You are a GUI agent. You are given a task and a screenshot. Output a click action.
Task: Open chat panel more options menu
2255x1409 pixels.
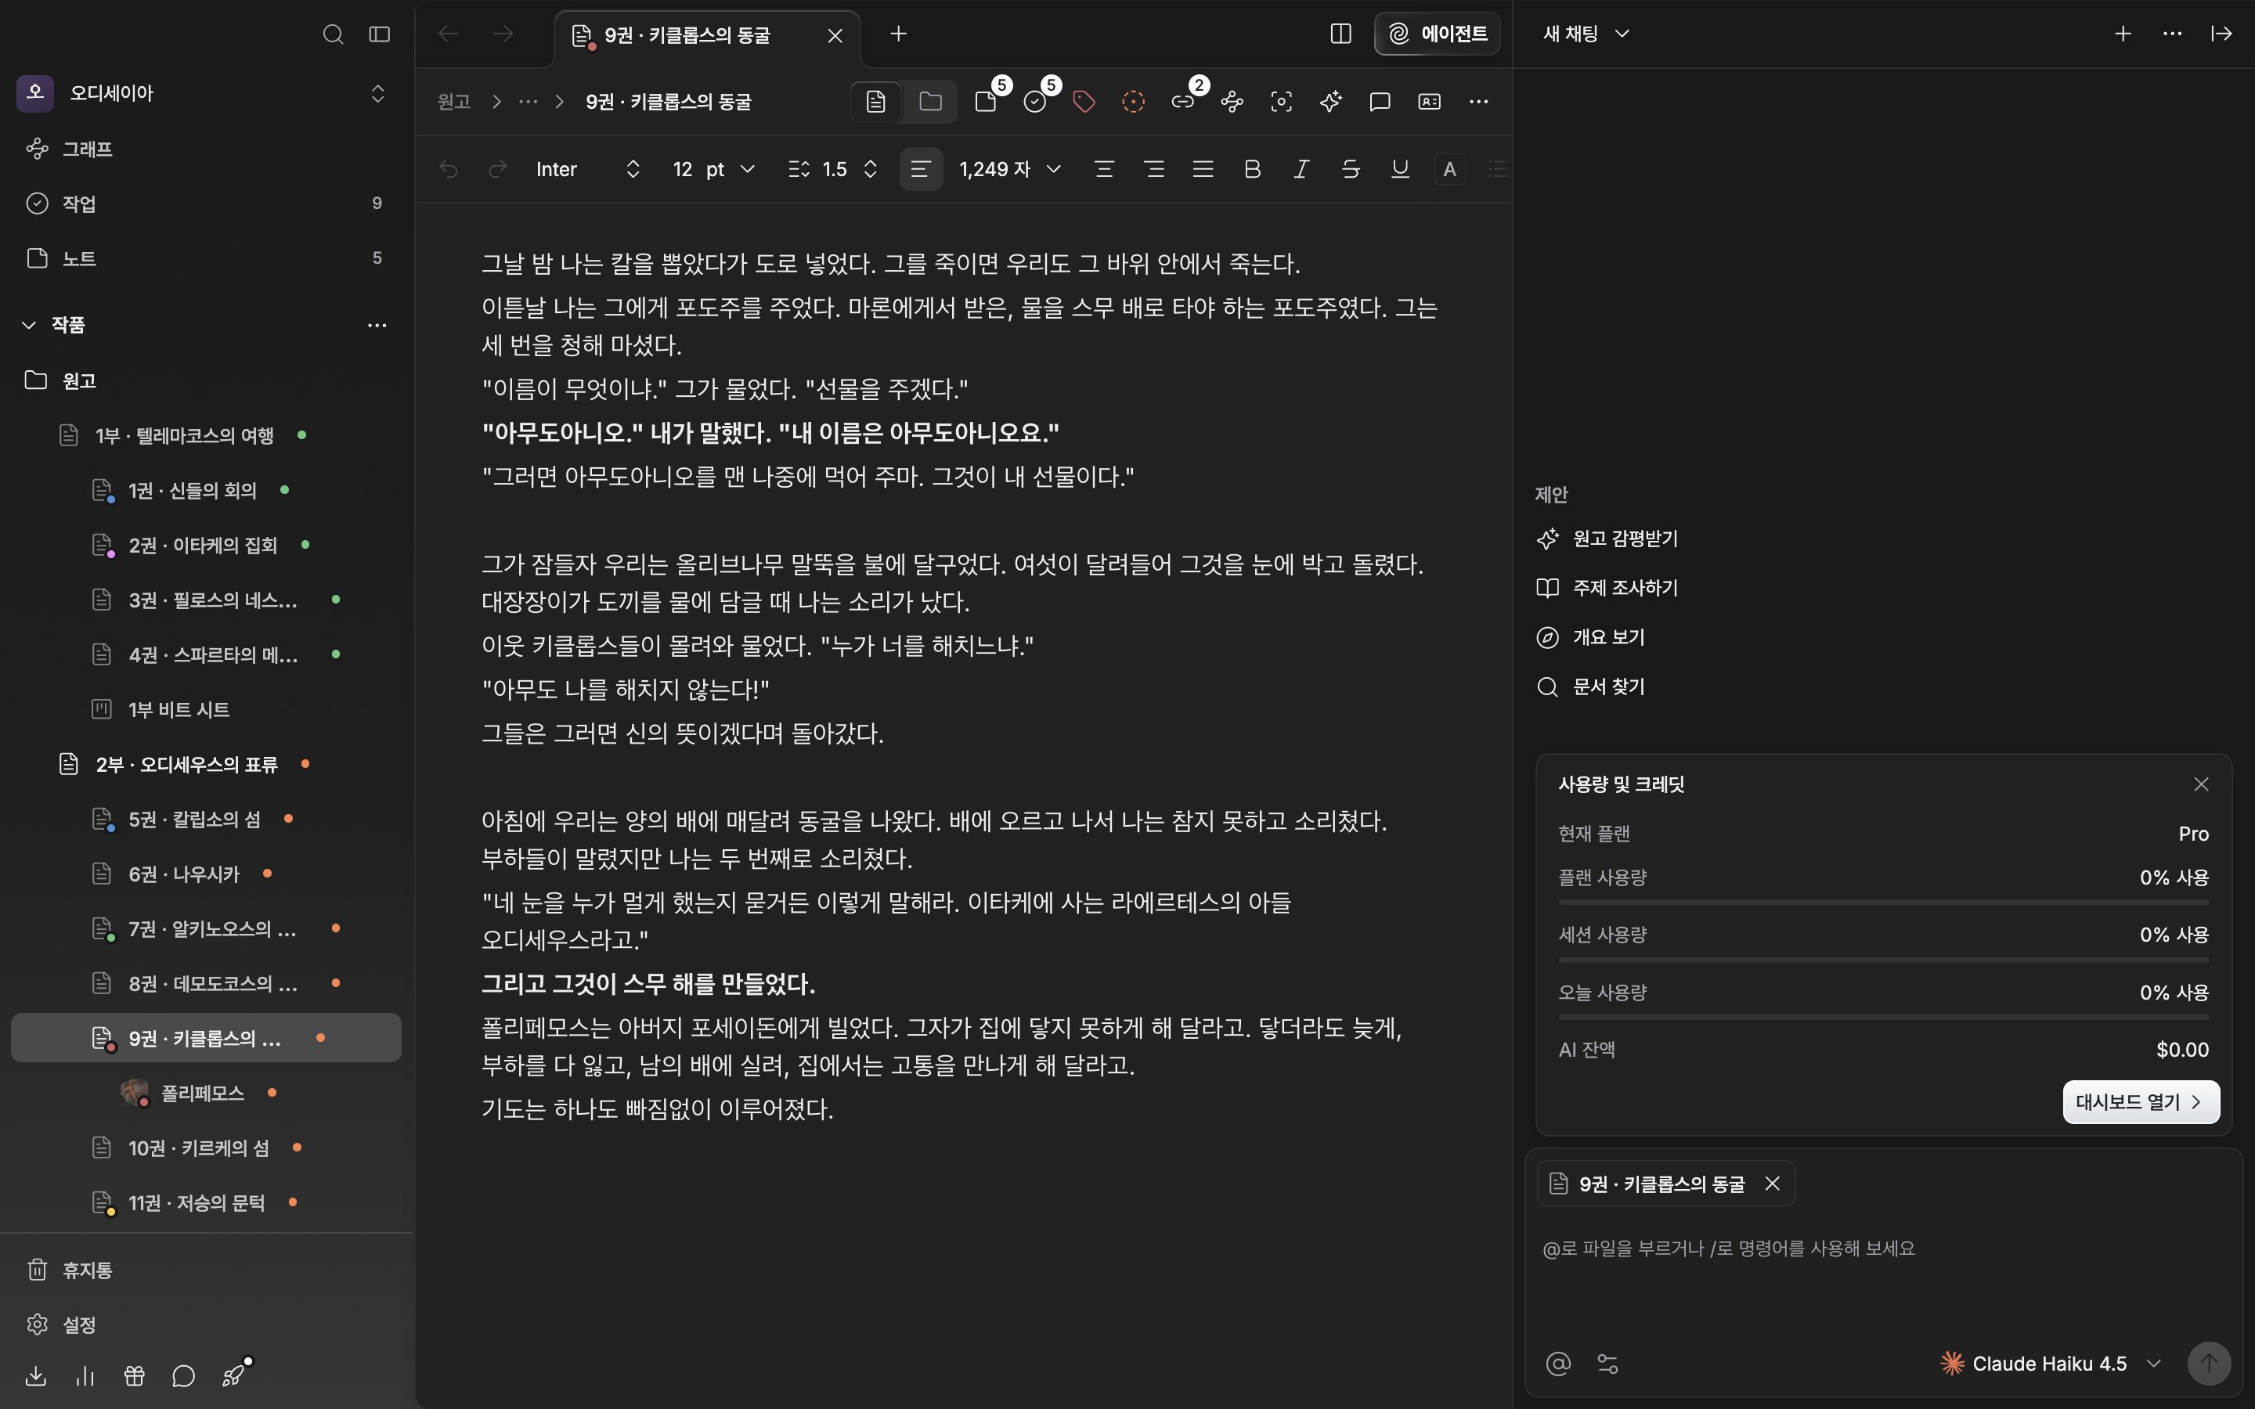click(x=2172, y=34)
